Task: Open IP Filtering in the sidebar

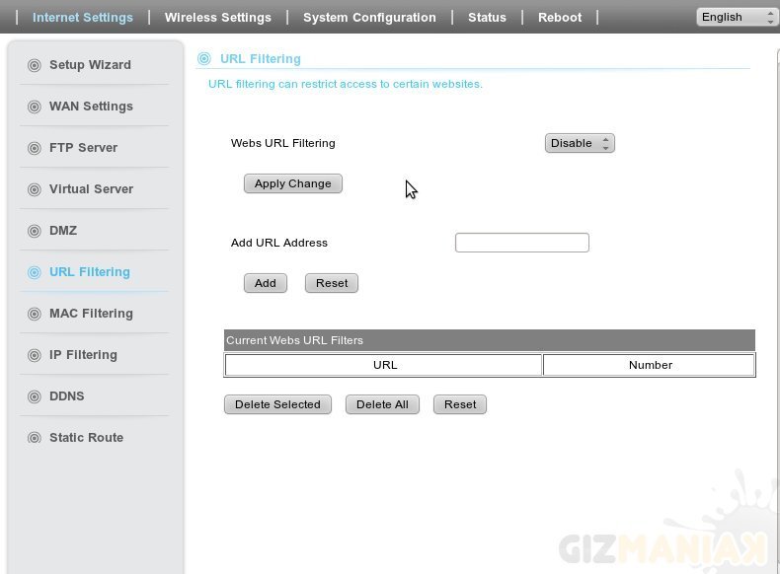Action: coord(83,355)
